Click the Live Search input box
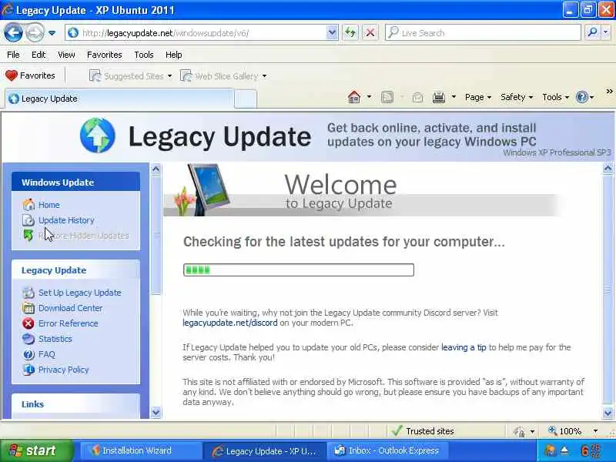The width and height of the screenshot is (616, 462). point(484,33)
